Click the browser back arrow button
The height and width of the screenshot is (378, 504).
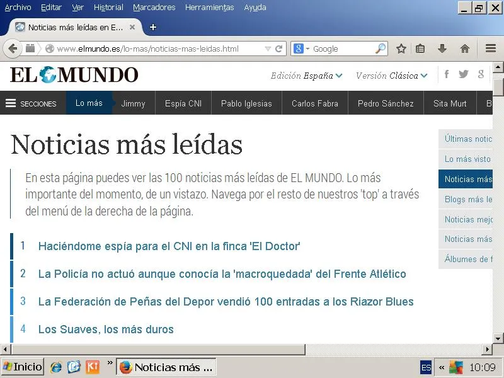tap(12, 49)
